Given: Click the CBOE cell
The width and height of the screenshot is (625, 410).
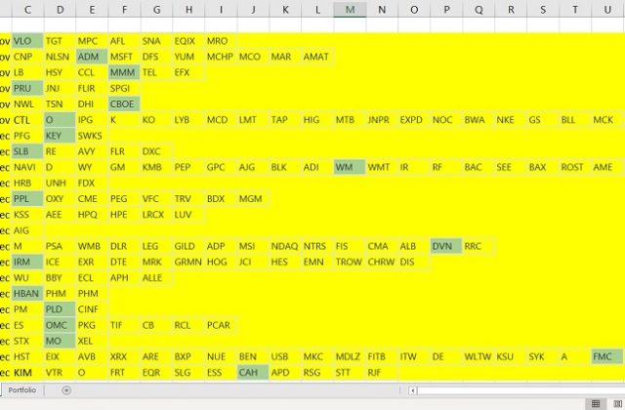Looking at the screenshot, I should [x=123, y=103].
